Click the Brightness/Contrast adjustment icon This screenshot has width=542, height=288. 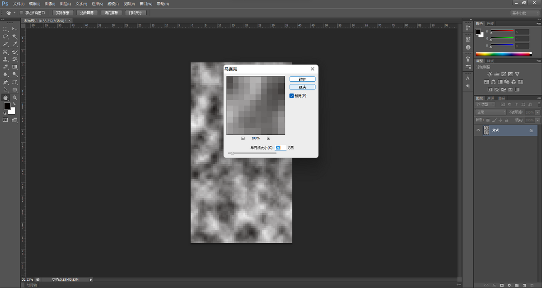(x=490, y=74)
